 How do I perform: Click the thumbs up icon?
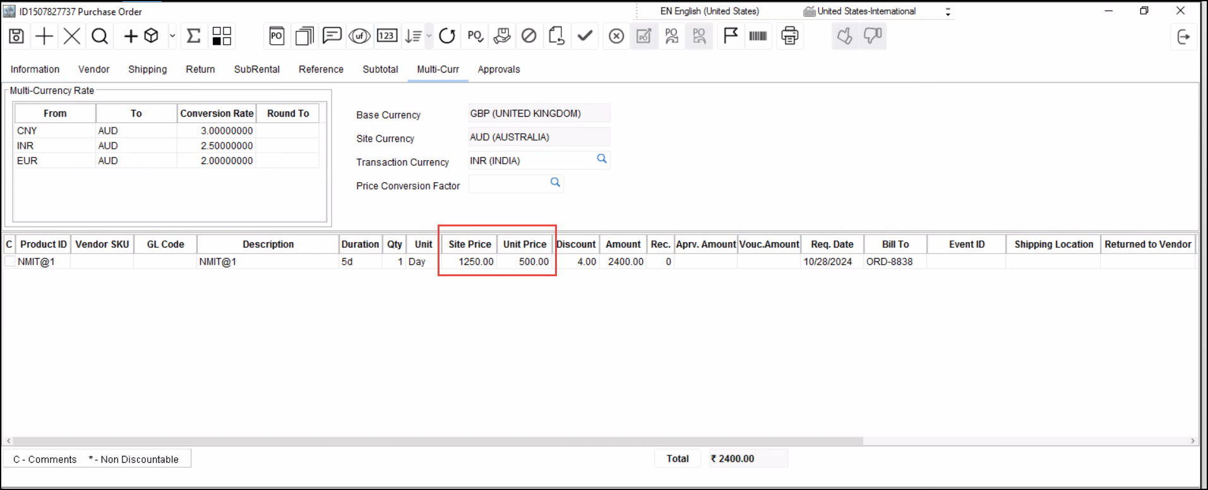845,37
